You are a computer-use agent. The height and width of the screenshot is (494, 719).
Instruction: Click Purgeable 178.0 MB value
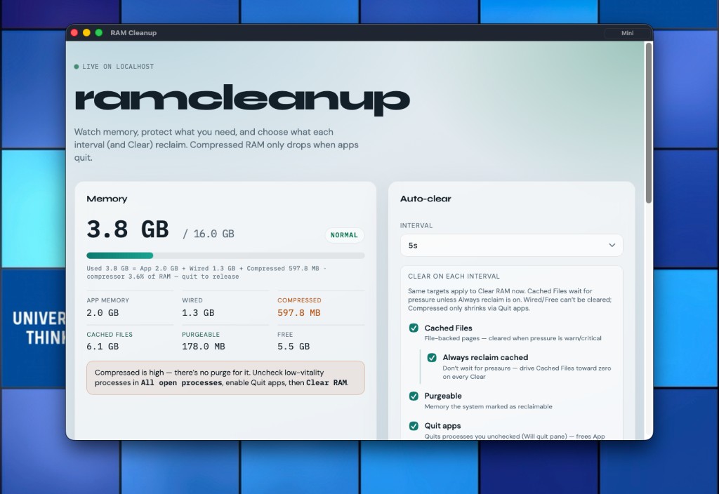pyautogui.click(x=204, y=347)
